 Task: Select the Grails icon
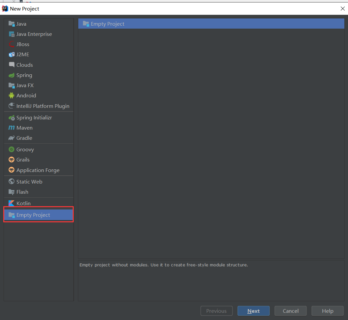(x=12, y=160)
